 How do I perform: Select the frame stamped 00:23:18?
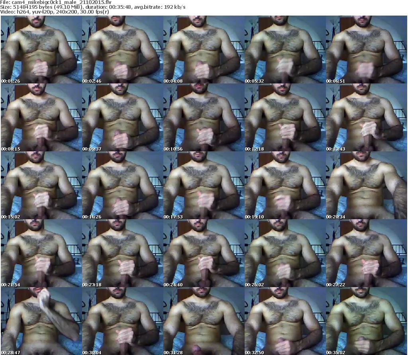coord(123,253)
